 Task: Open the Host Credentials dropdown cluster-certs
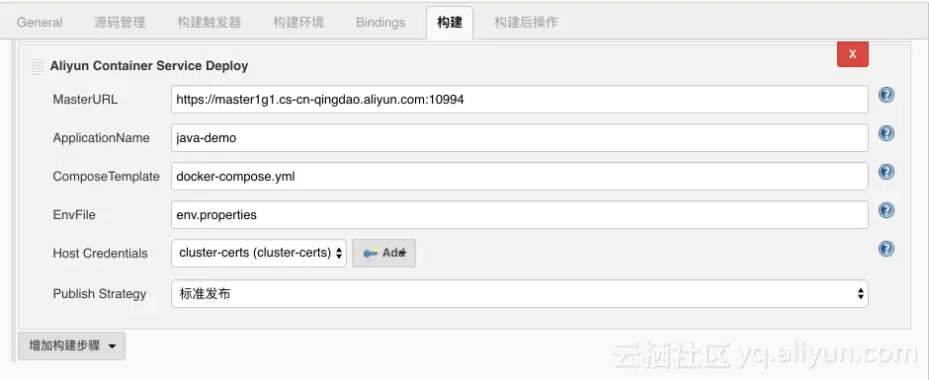(259, 253)
